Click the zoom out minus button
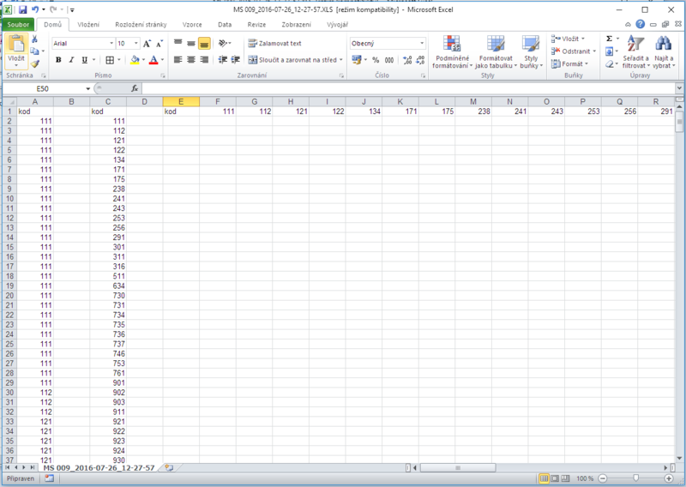Image resolution: width=686 pixels, height=487 pixels. 603,478
